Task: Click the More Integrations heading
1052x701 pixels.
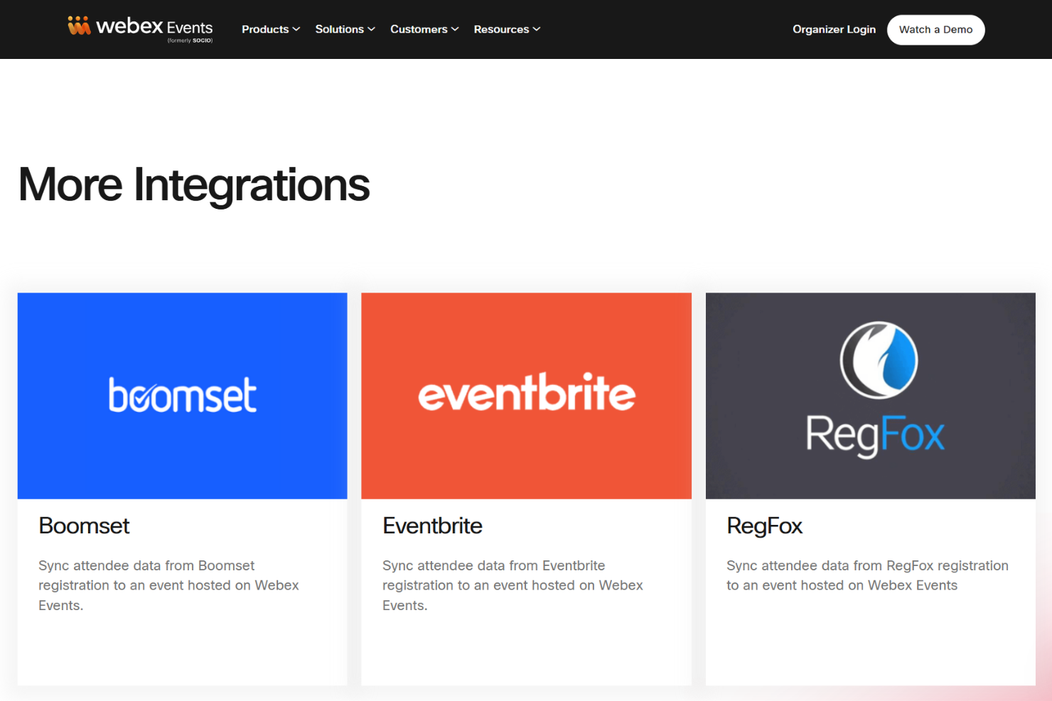Action: coord(194,185)
